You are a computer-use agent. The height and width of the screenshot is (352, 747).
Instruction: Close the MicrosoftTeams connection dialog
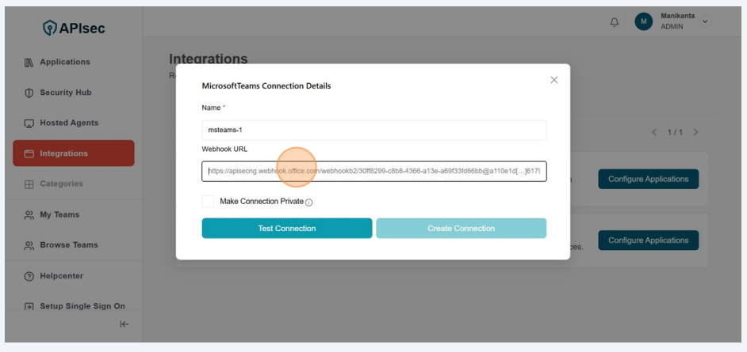click(x=554, y=80)
